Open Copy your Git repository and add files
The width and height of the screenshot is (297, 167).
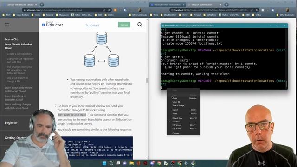[x=20, y=60]
